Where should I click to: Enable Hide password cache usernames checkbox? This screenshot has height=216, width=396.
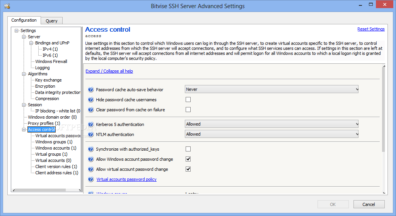188,100
